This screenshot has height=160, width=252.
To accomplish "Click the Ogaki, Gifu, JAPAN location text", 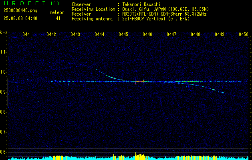I will (165, 9).
